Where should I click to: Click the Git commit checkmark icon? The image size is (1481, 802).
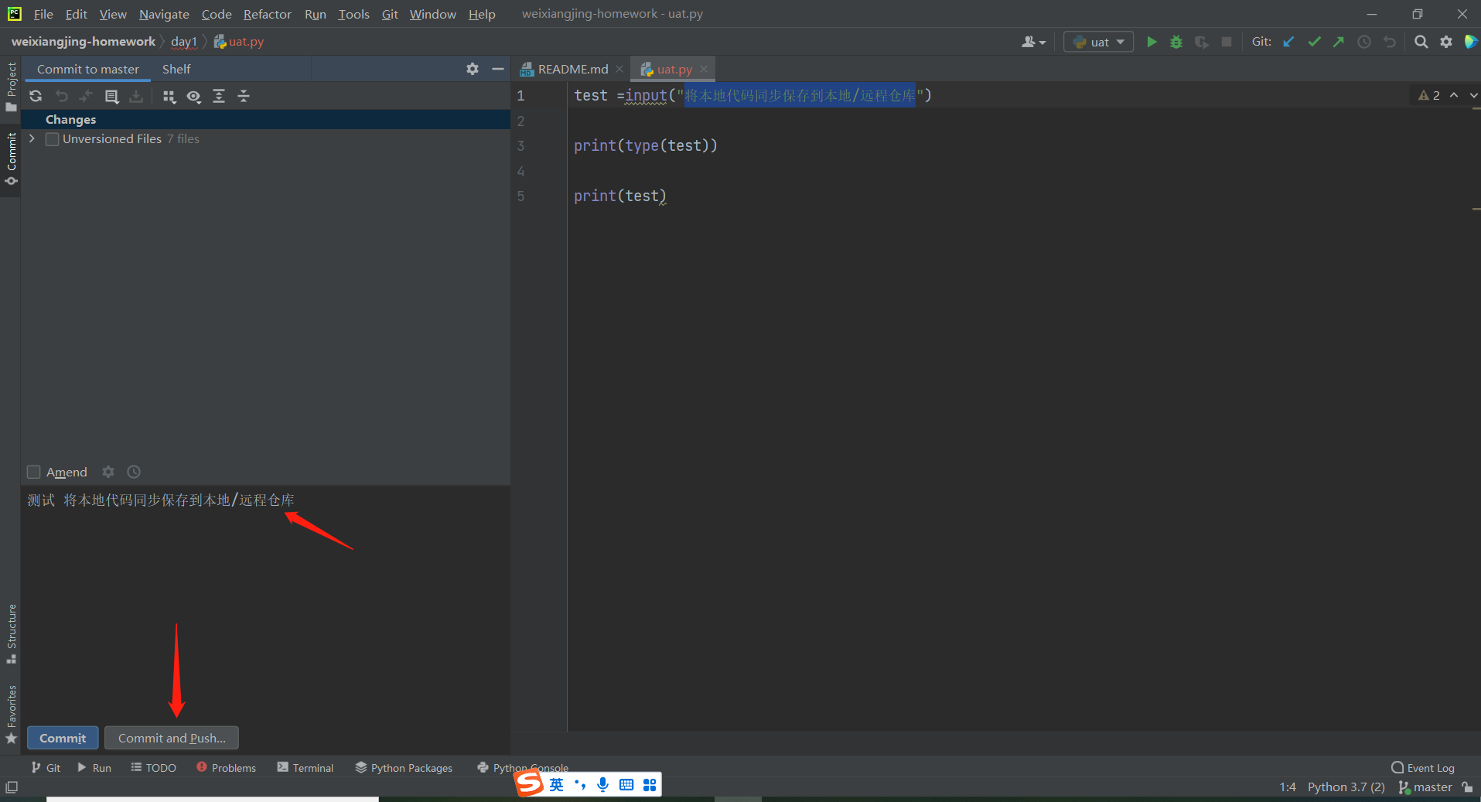(x=1314, y=42)
